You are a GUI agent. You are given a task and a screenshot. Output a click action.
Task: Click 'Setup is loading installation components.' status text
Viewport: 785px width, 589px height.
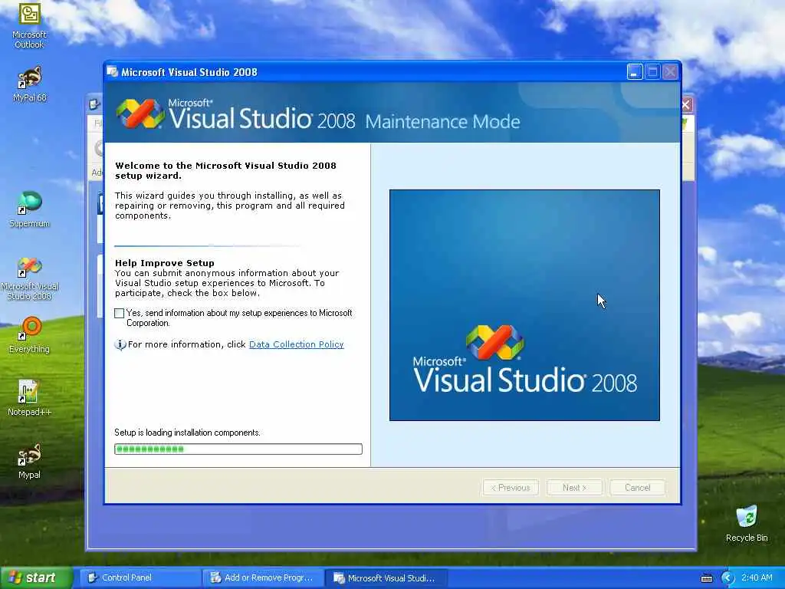point(187,433)
